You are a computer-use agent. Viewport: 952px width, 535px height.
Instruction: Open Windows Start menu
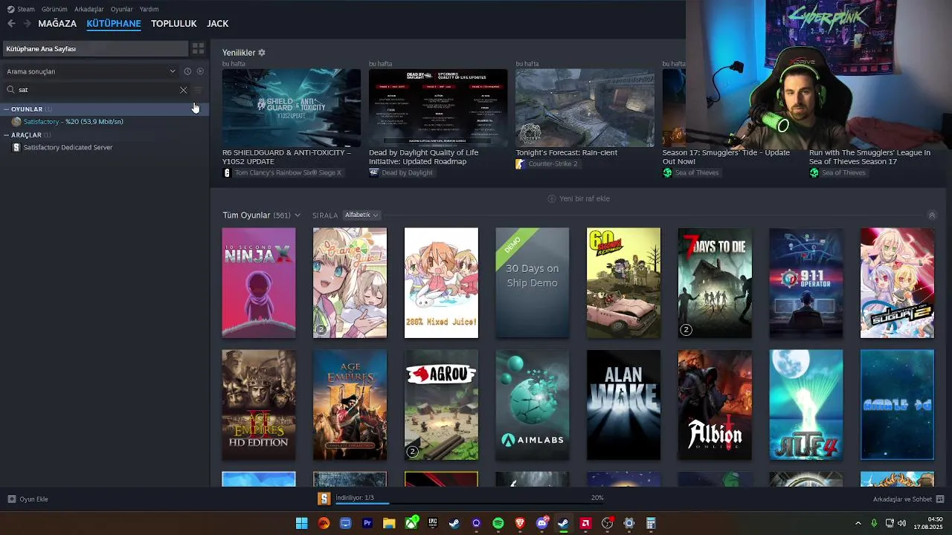click(x=302, y=524)
